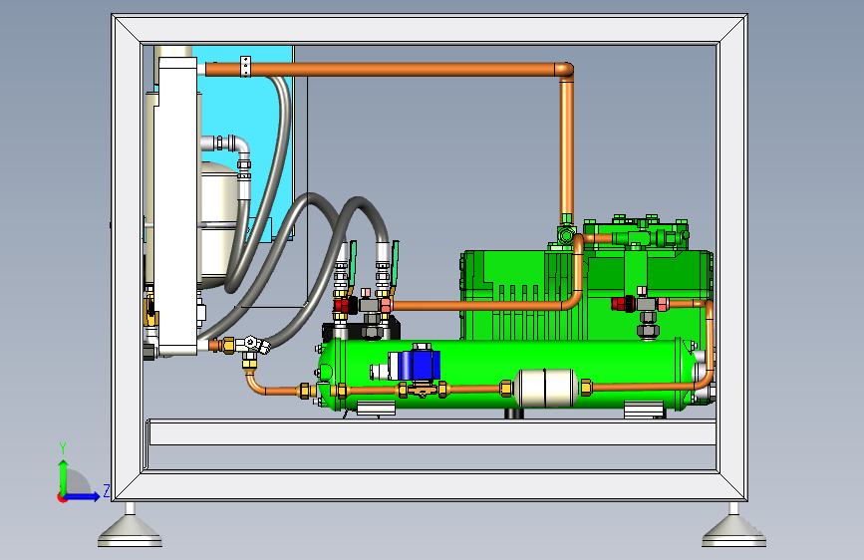
Task: Select the blue solenoid valve coil
Action: pyautogui.click(x=420, y=365)
